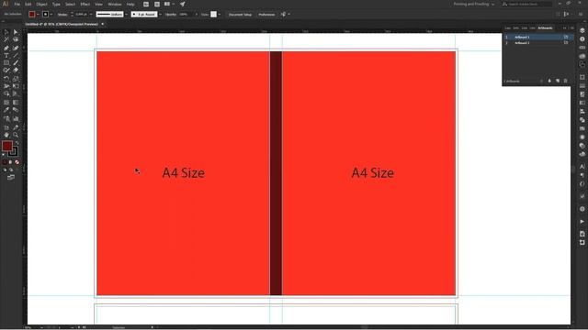
Task: Select the Selection tool arrow
Action: (x=6, y=32)
